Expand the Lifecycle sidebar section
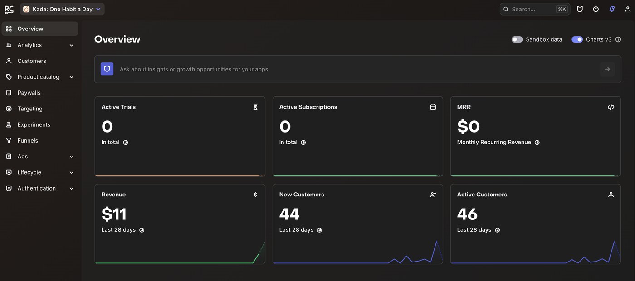Screen dimensions: 635x281 (40, 172)
